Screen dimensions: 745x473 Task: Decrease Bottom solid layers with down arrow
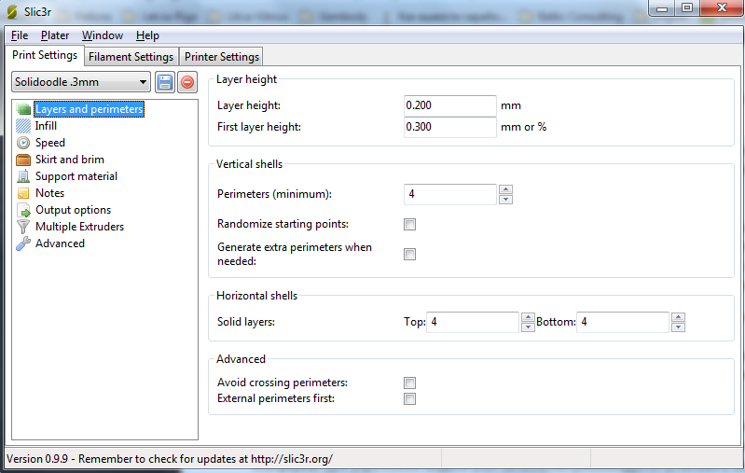[678, 327]
